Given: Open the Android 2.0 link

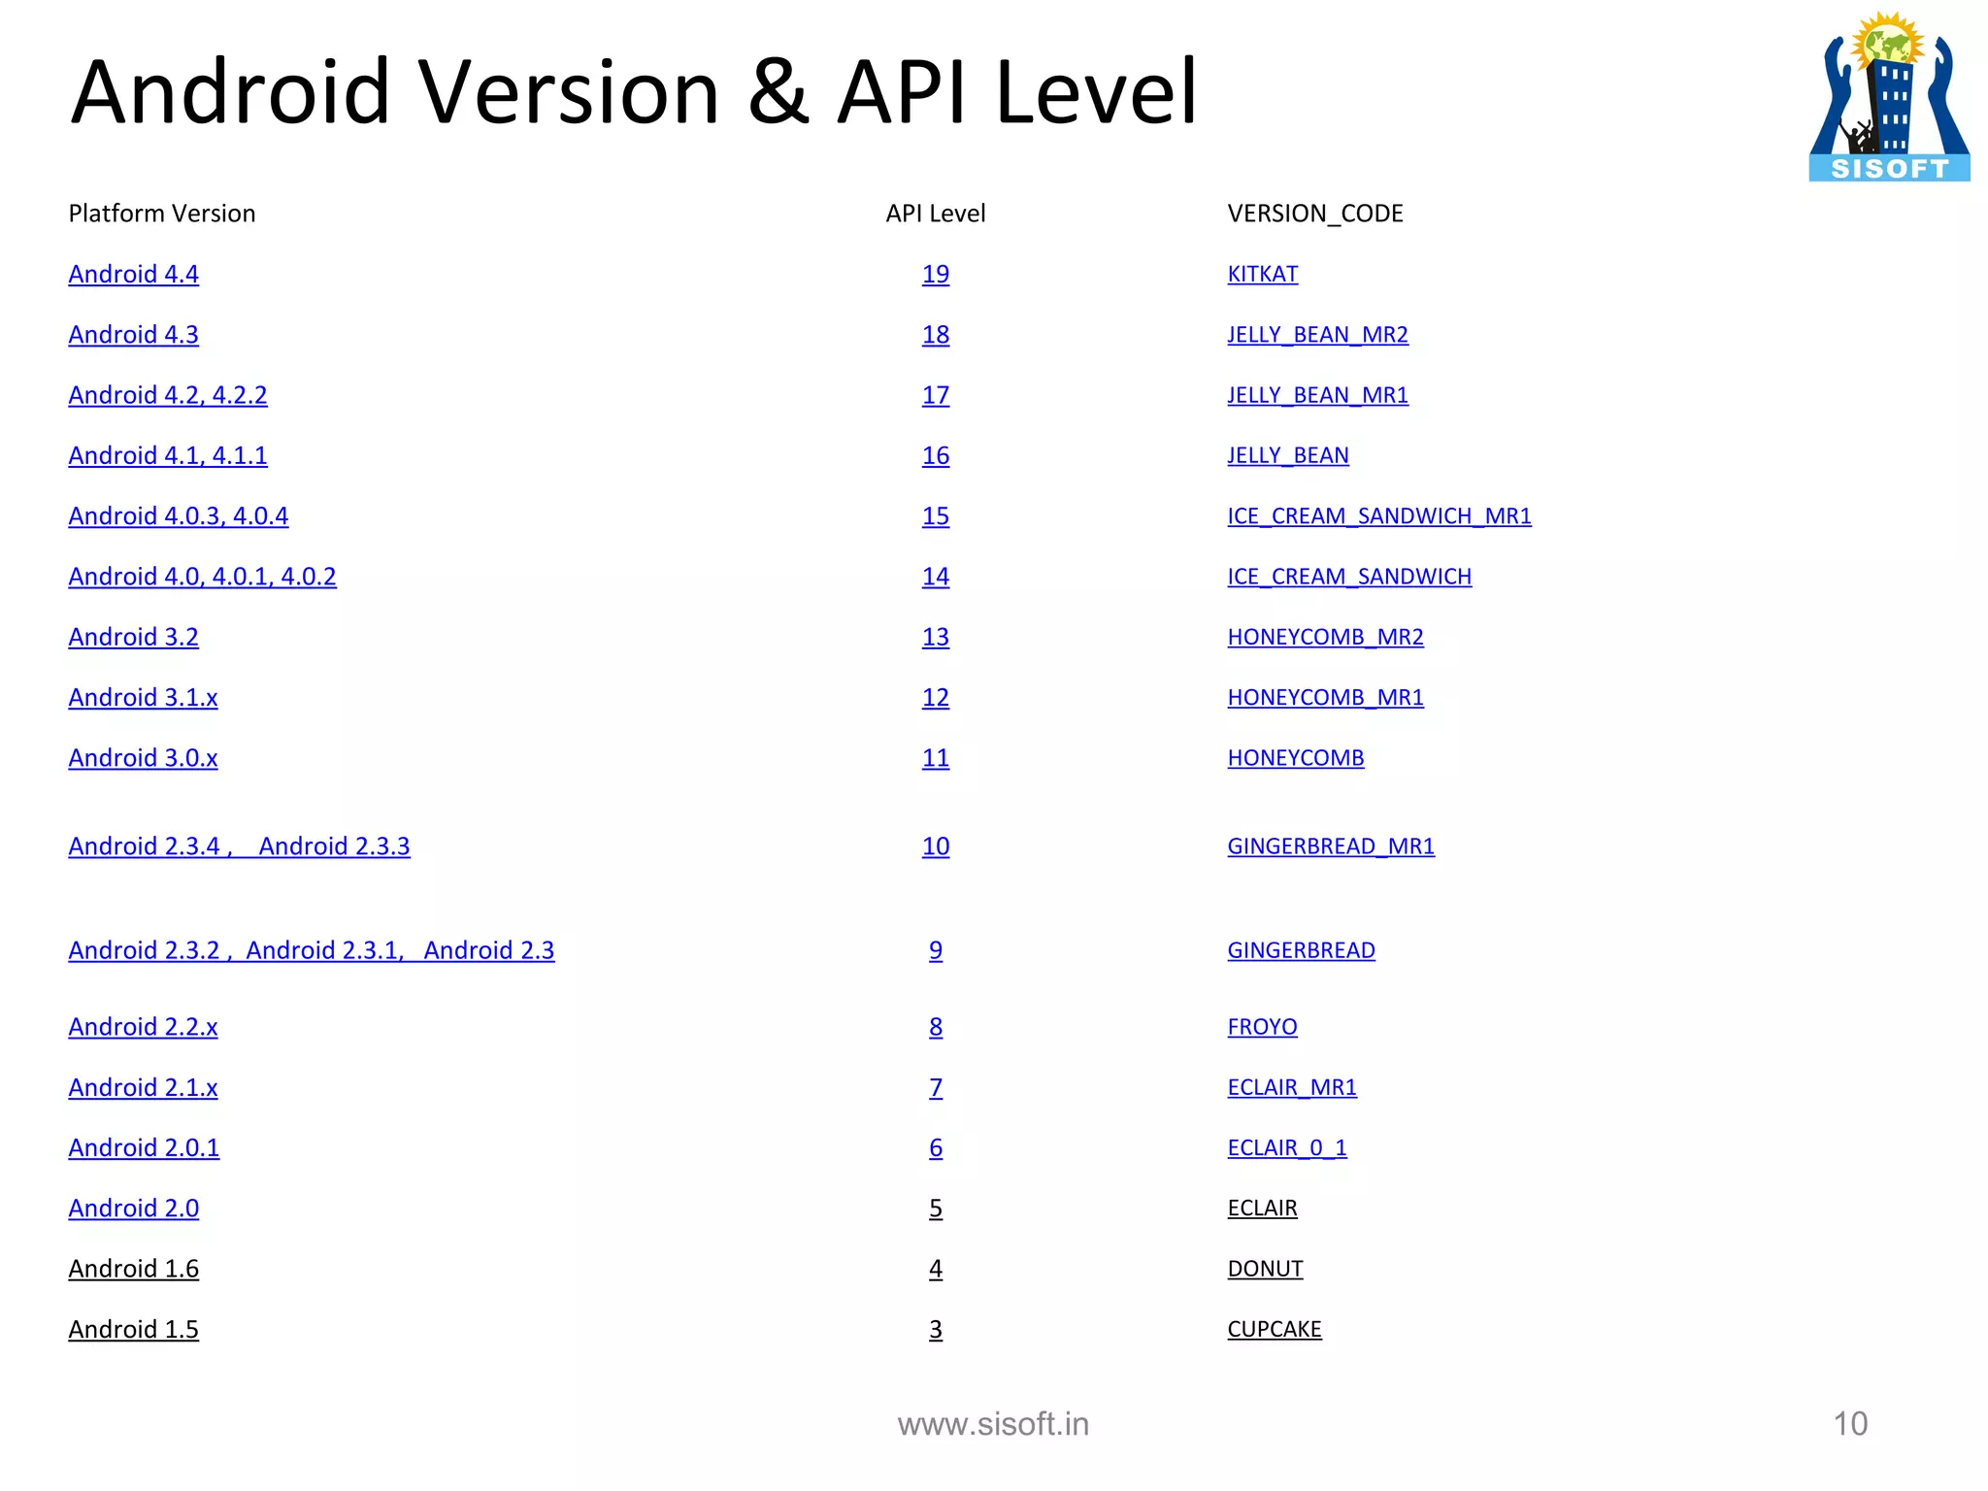Looking at the screenshot, I should [x=134, y=1209].
